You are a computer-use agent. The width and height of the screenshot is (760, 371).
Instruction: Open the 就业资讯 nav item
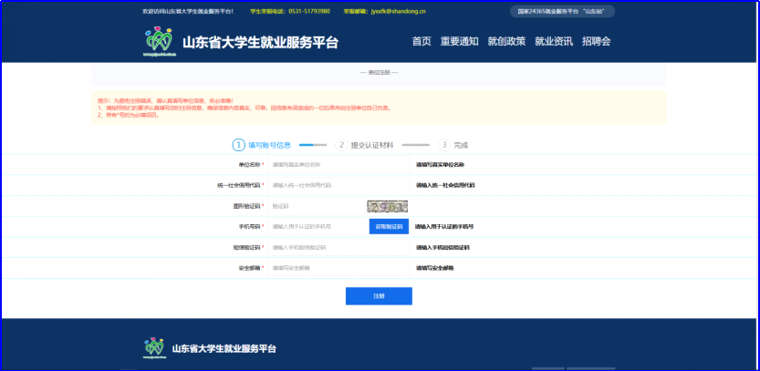(x=554, y=41)
